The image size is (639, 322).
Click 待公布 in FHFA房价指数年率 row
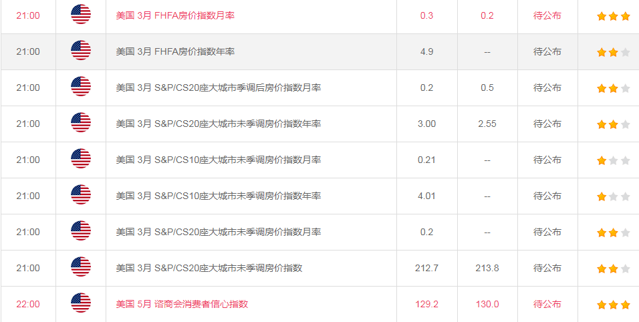click(x=547, y=51)
